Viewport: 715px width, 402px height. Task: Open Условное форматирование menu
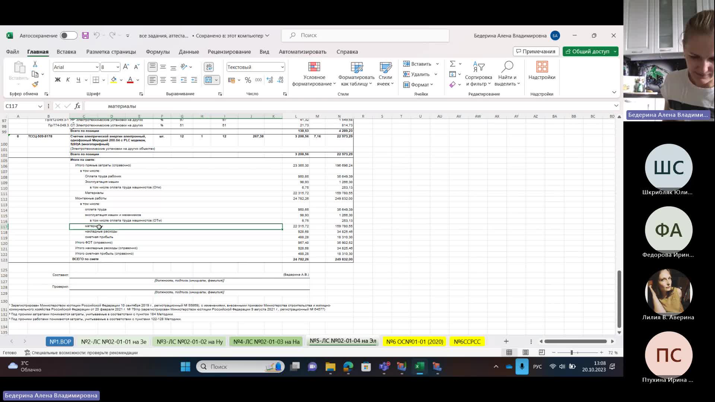click(314, 74)
